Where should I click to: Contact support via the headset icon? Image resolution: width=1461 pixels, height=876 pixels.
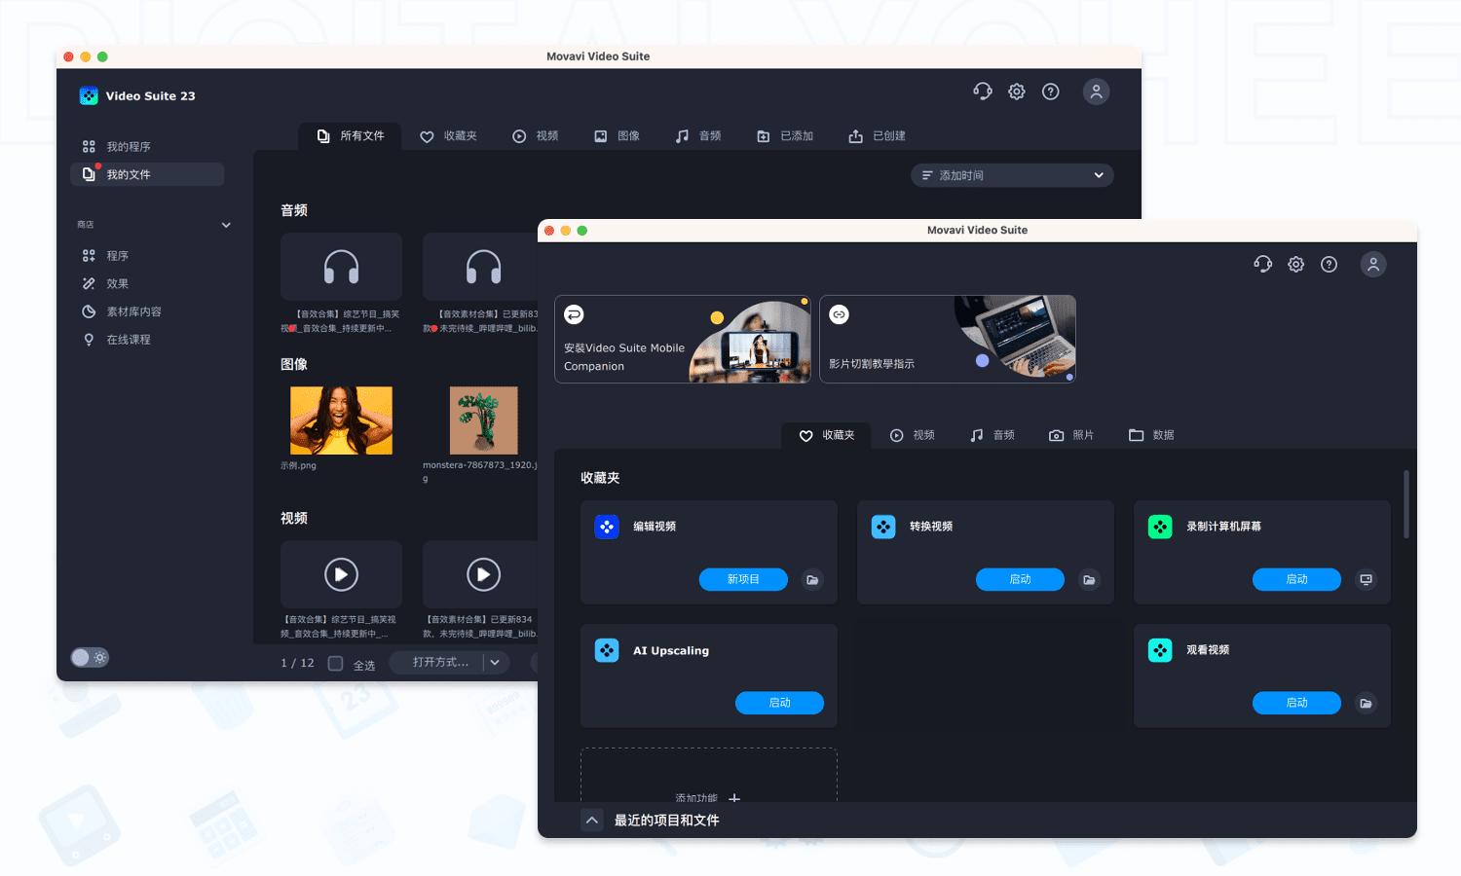pyautogui.click(x=1262, y=264)
